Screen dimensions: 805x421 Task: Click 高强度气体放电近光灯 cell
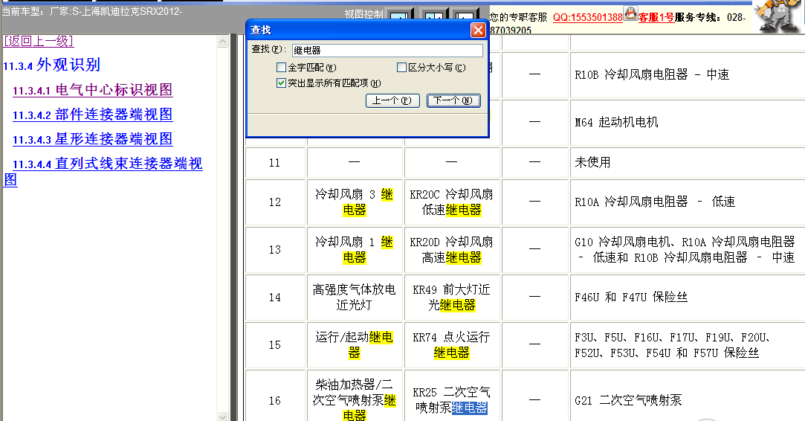[x=355, y=297]
